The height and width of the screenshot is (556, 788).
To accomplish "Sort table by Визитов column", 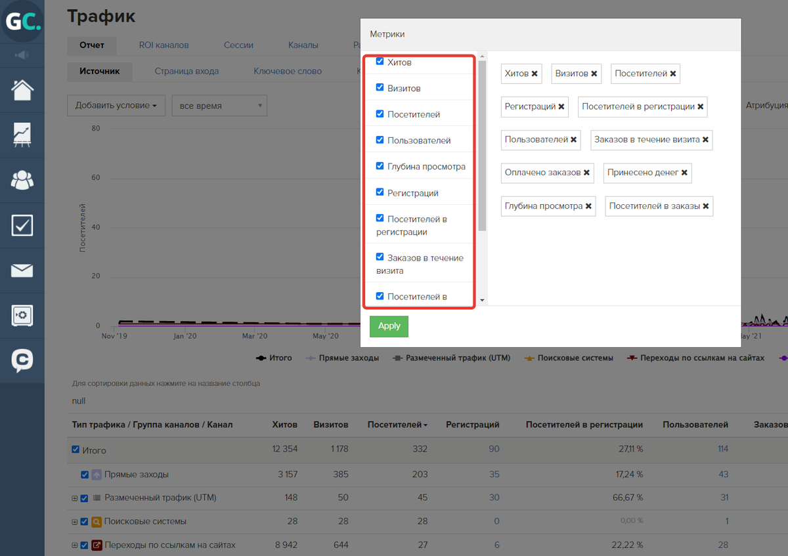I will (x=331, y=425).
